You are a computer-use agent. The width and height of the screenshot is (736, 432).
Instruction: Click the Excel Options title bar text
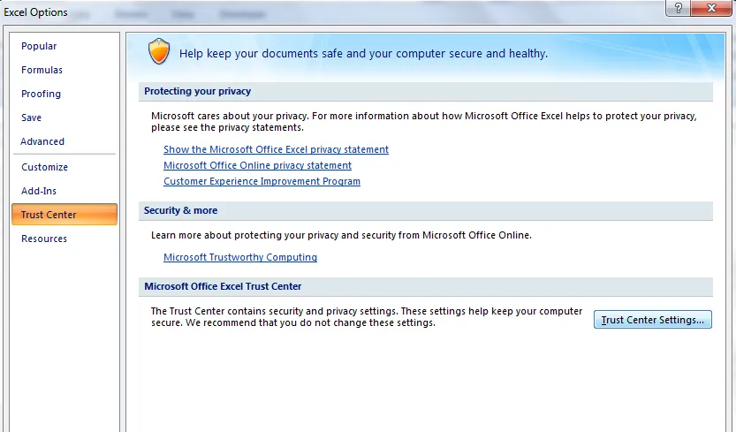(x=35, y=12)
